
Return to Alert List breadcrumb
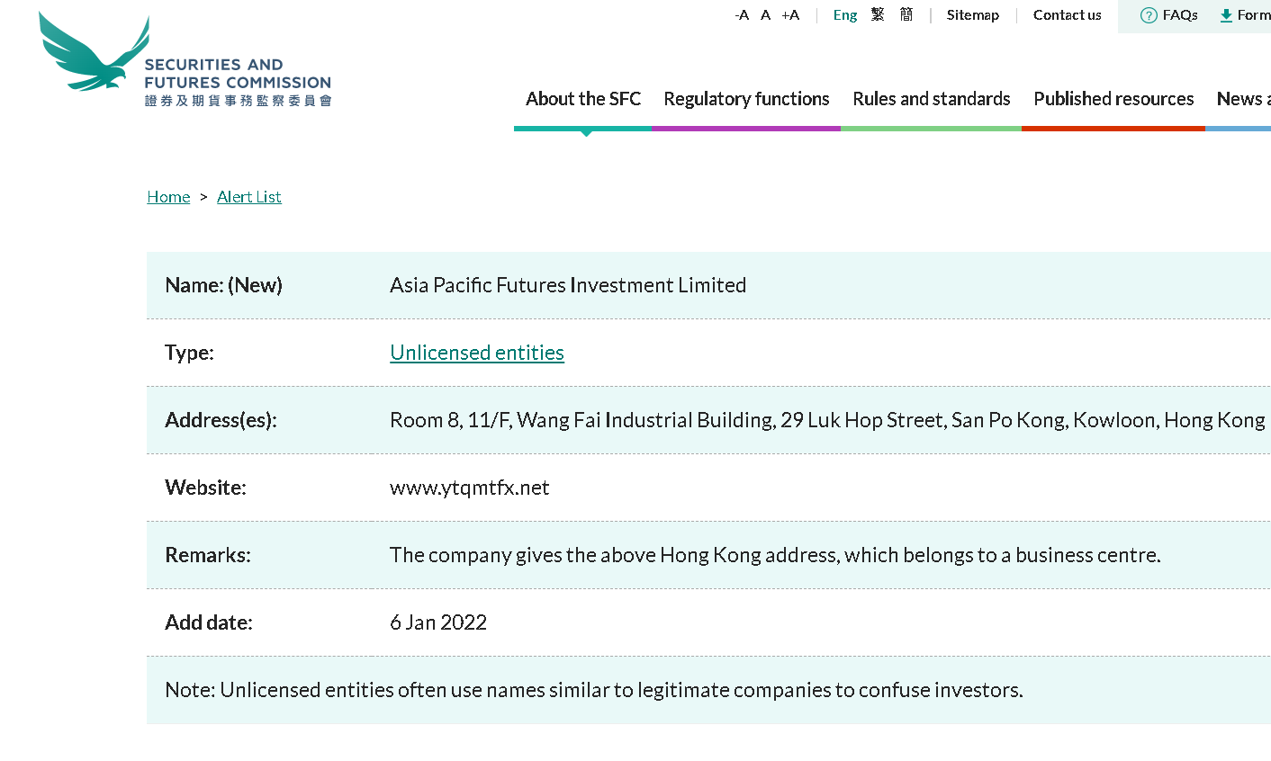[x=249, y=197]
